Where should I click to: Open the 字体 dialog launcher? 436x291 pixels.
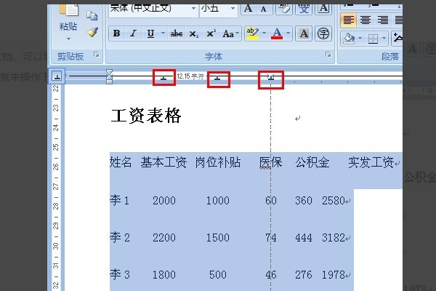[328, 55]
